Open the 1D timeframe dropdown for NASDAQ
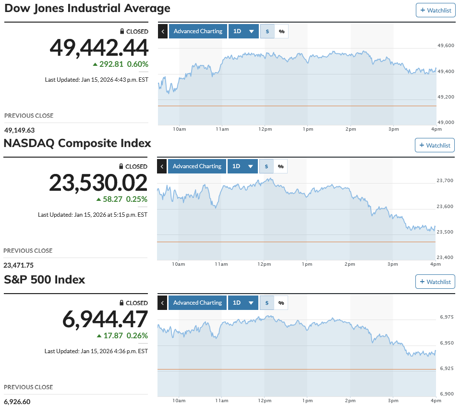This screenshot has width=460, height=407. (242, 166)
